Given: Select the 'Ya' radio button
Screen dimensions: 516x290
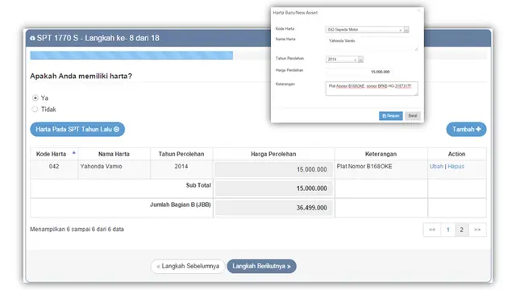Looking at the screenshot, I should coord(35,97).
